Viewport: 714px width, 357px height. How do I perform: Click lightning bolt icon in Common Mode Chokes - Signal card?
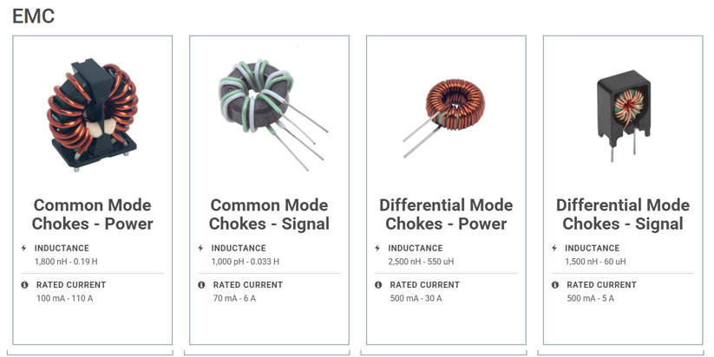(200, 249)
